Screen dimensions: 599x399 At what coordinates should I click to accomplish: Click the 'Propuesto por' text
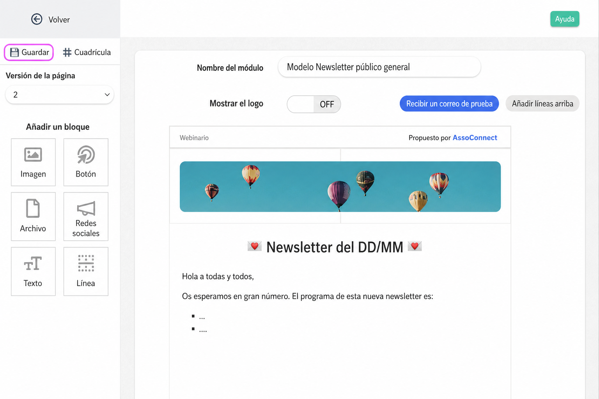(429, 138)
